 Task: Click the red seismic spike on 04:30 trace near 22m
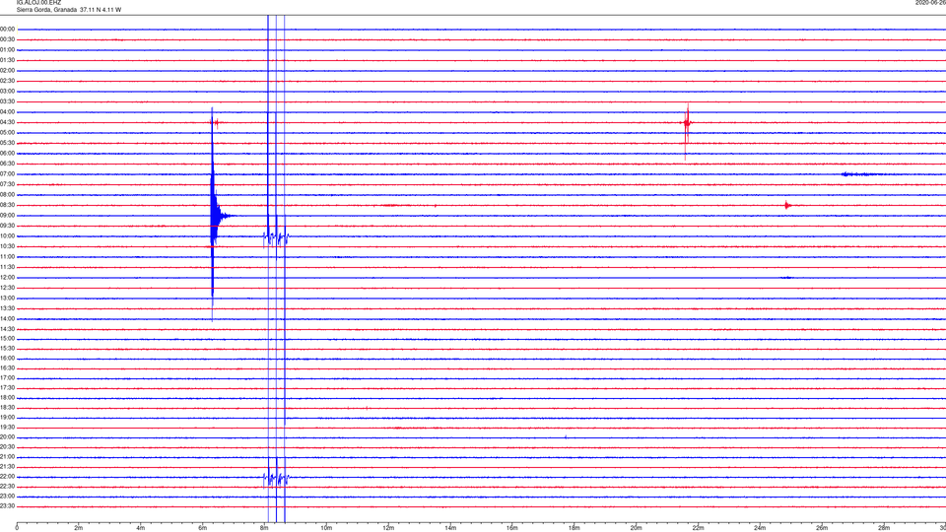687,123
